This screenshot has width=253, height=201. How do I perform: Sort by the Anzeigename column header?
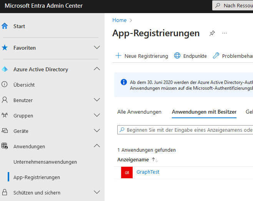(133, 159)
